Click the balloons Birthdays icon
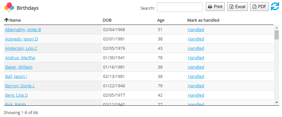Screen dimensions: 282x117 click(9, 7)
